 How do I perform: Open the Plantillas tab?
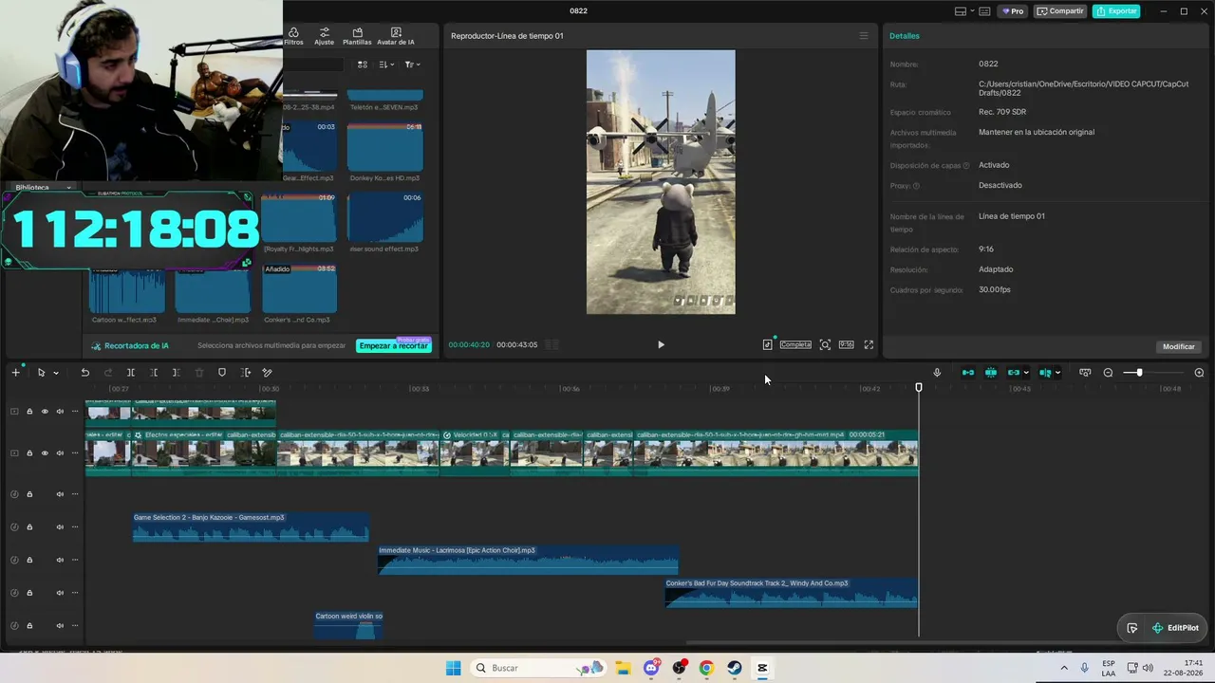[x=357, y=36]
